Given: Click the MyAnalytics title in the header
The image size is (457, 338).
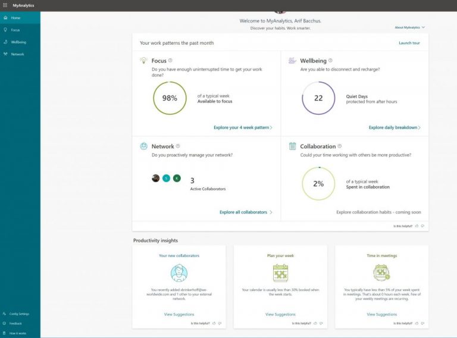Looking at the screenshot, I should pos(23,5).
